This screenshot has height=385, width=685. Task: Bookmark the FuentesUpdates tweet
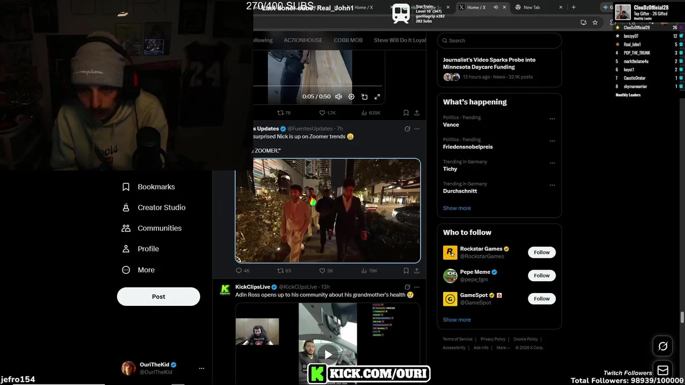pos(406,271)
